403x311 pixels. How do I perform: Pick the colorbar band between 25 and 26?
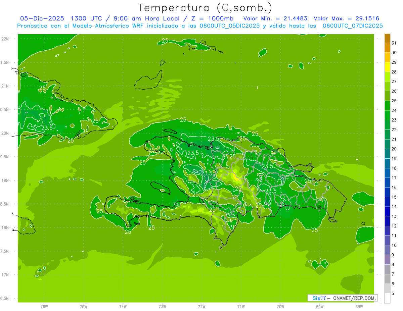[x=387, y=96]
